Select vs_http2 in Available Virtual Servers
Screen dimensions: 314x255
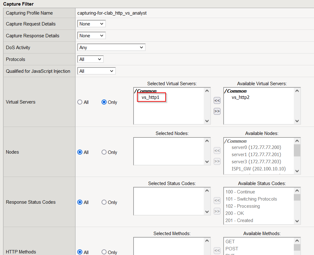click(240, 97)
